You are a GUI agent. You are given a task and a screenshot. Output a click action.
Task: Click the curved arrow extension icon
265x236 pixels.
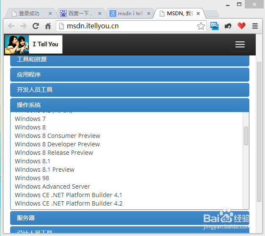228,26
